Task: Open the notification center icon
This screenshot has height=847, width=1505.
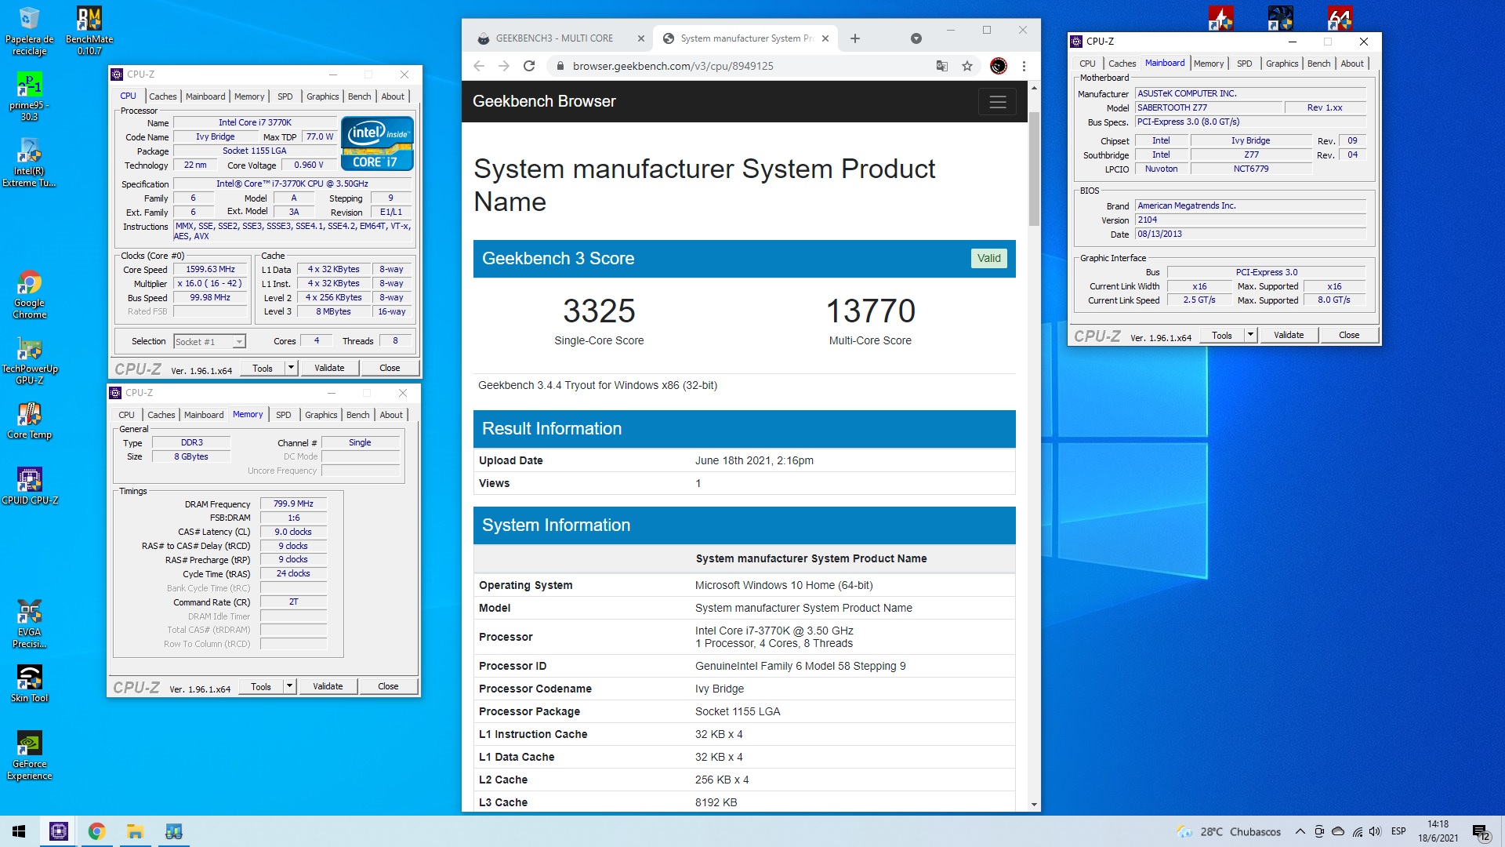Action: pos(1481,832)
